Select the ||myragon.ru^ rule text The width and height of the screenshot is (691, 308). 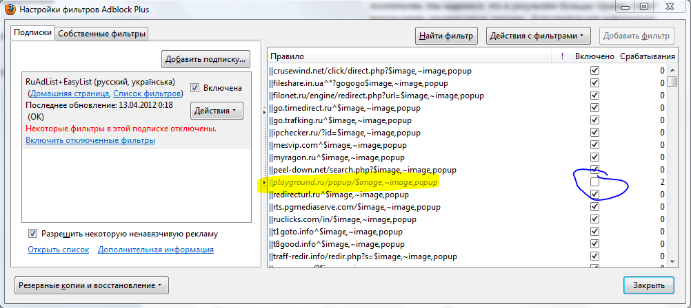point(337,157)
